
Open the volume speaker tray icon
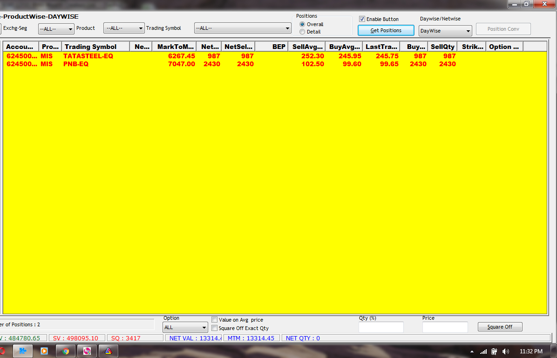[505, 351]
